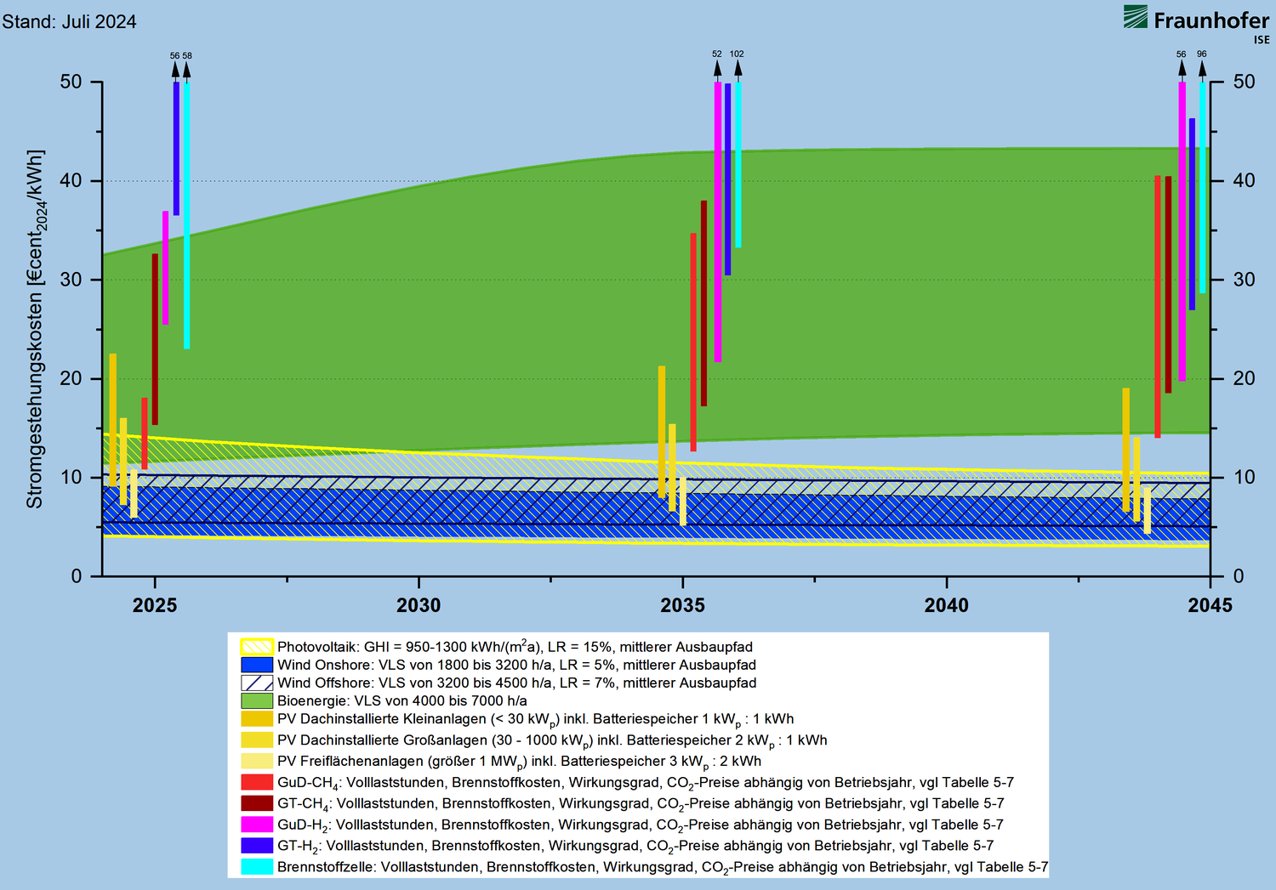Select the Stromgestehungskosten y-axis title
The image size is (1276, 890).
click(35, 329)
